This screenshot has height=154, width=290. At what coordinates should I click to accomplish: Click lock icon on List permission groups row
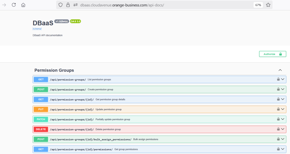pos(278,79)
